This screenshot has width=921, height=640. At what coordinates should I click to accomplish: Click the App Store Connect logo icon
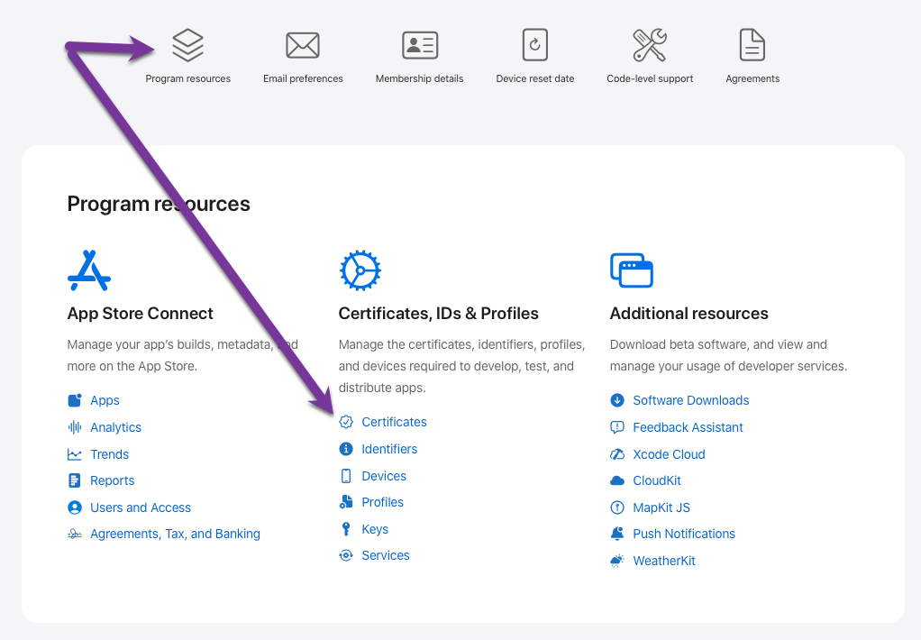point(89,270)
